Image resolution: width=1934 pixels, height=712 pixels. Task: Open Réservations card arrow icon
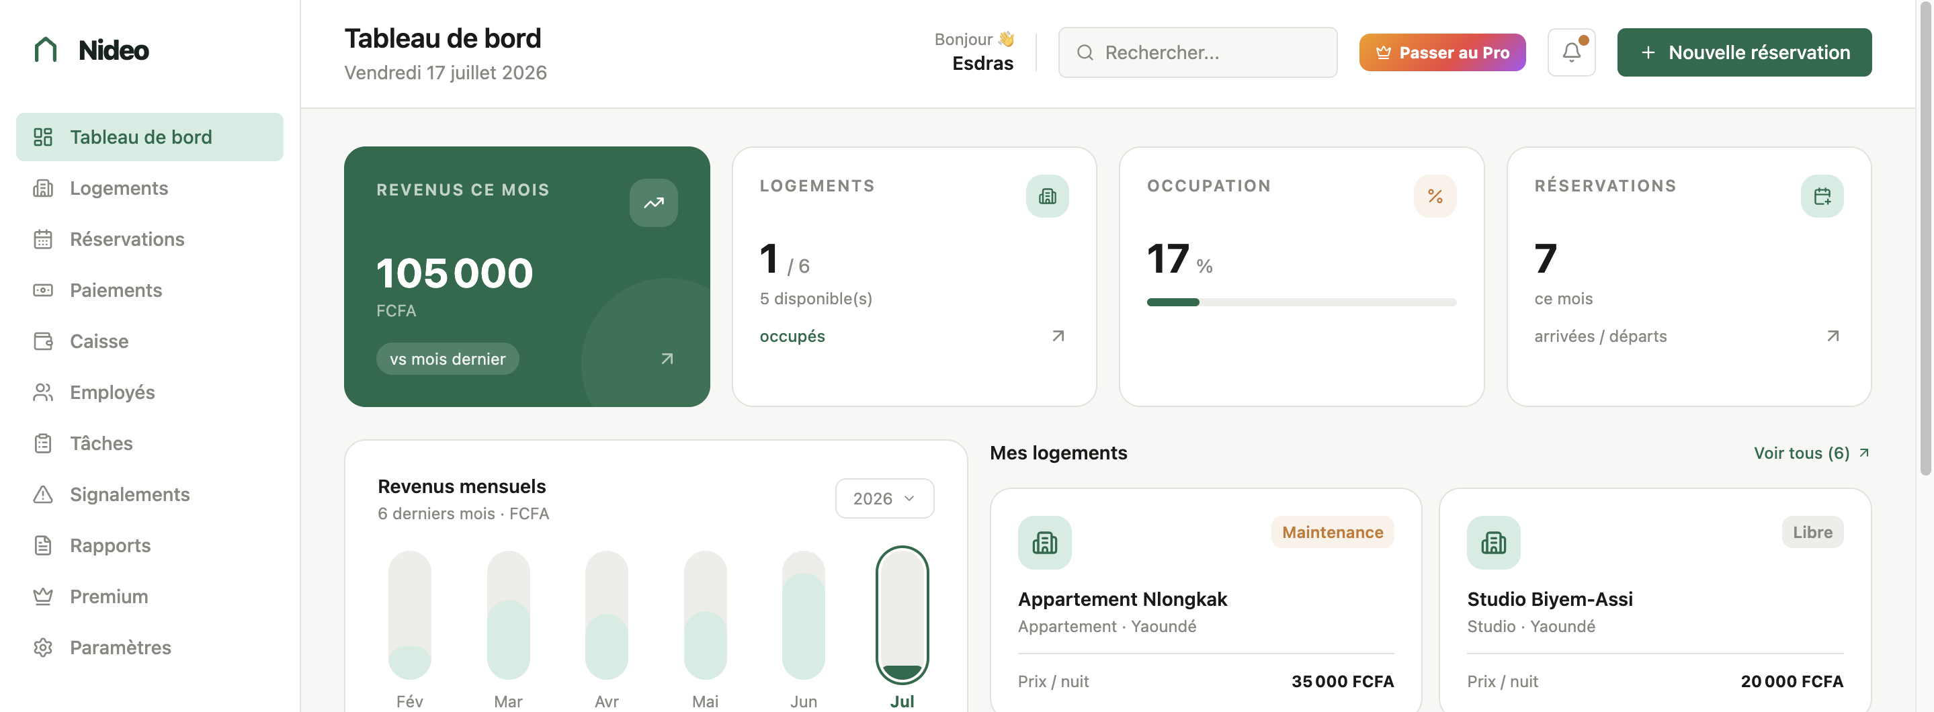click(x=1833, y=336)
